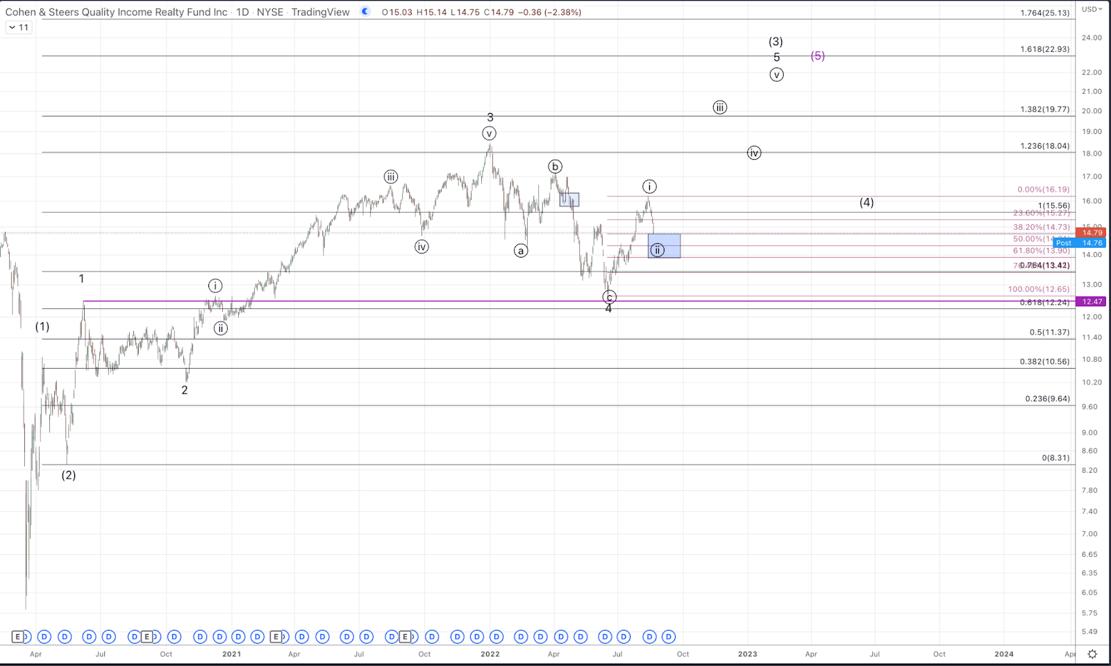The image size is (1111, 666).
Task: Click the small blue rectangle below wave b
Action: coord(569,200)
